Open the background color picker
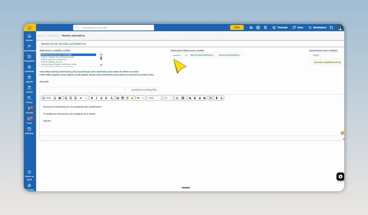This screenshot has width=368, height=215. [x=183, y=98]
